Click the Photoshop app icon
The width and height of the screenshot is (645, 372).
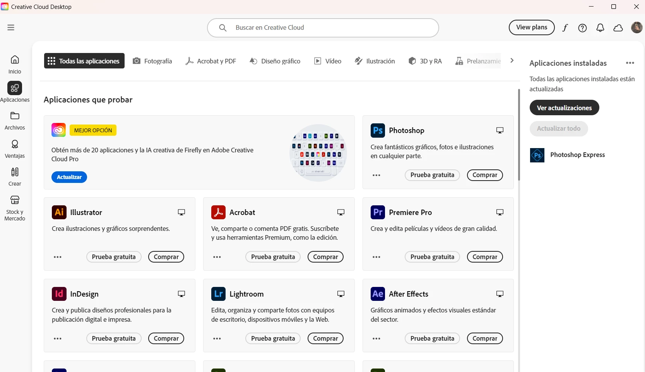378,131
